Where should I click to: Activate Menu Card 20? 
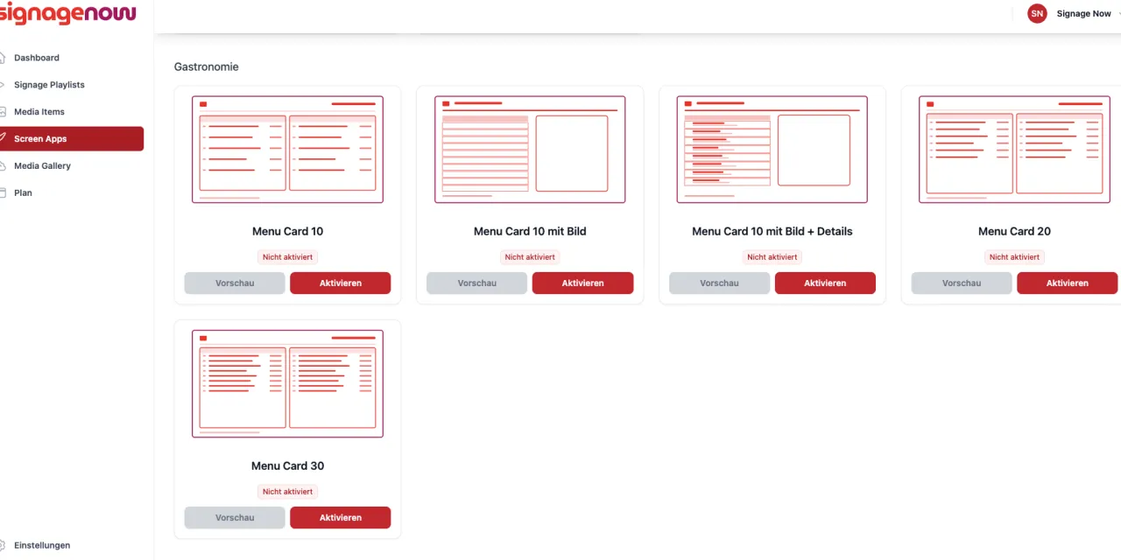[x=1067, y=283]
